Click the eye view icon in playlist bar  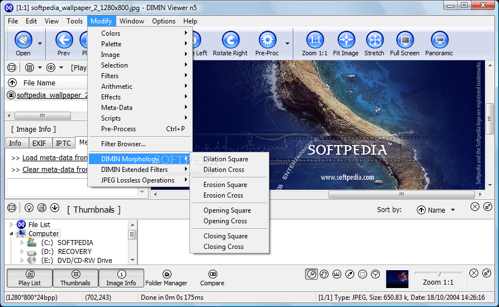(x=51, y=68)
